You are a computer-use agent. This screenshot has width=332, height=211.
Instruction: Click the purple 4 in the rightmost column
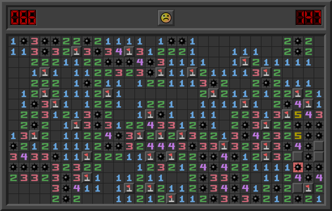[x=319, y=178]
